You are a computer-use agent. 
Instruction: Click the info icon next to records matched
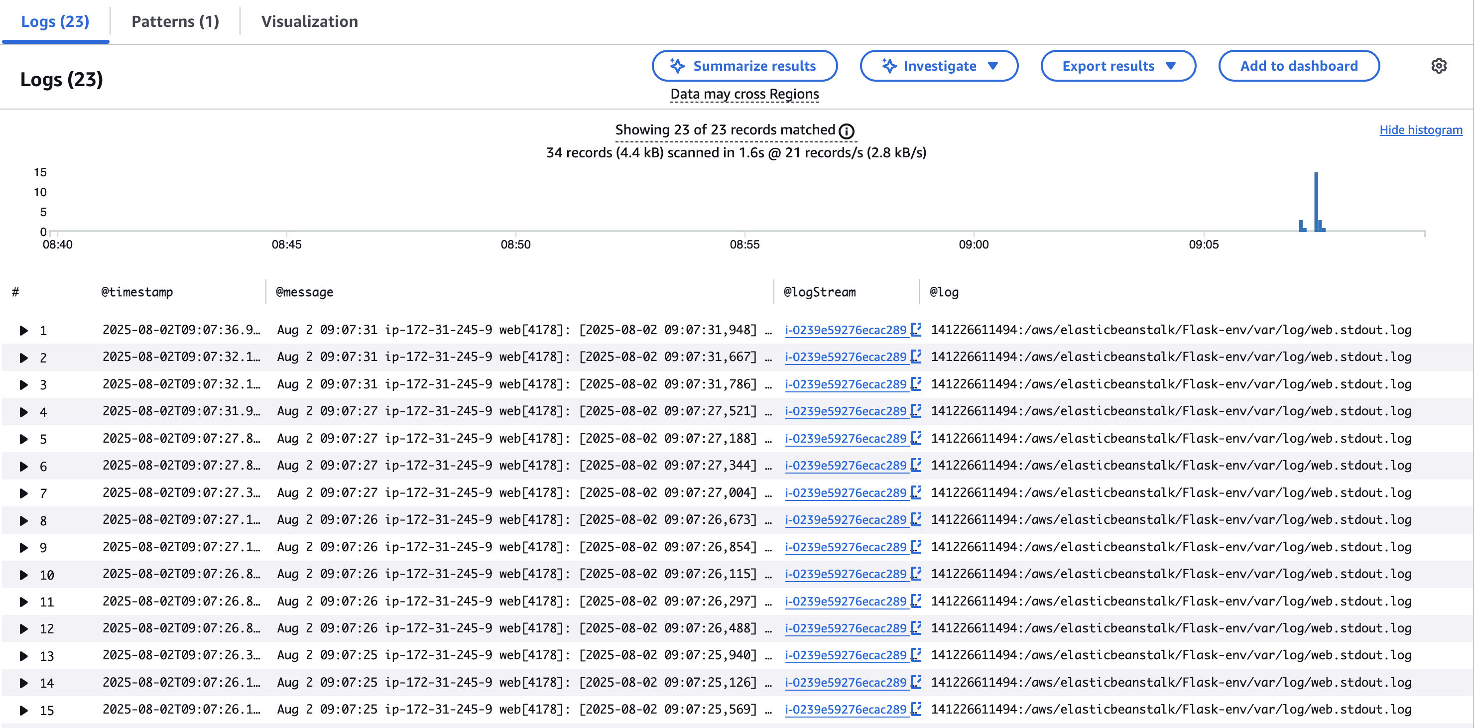846,131
